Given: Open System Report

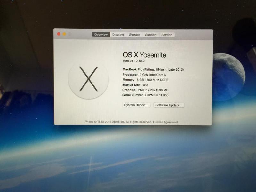Looking at the screenshot, I should (136, 105).
